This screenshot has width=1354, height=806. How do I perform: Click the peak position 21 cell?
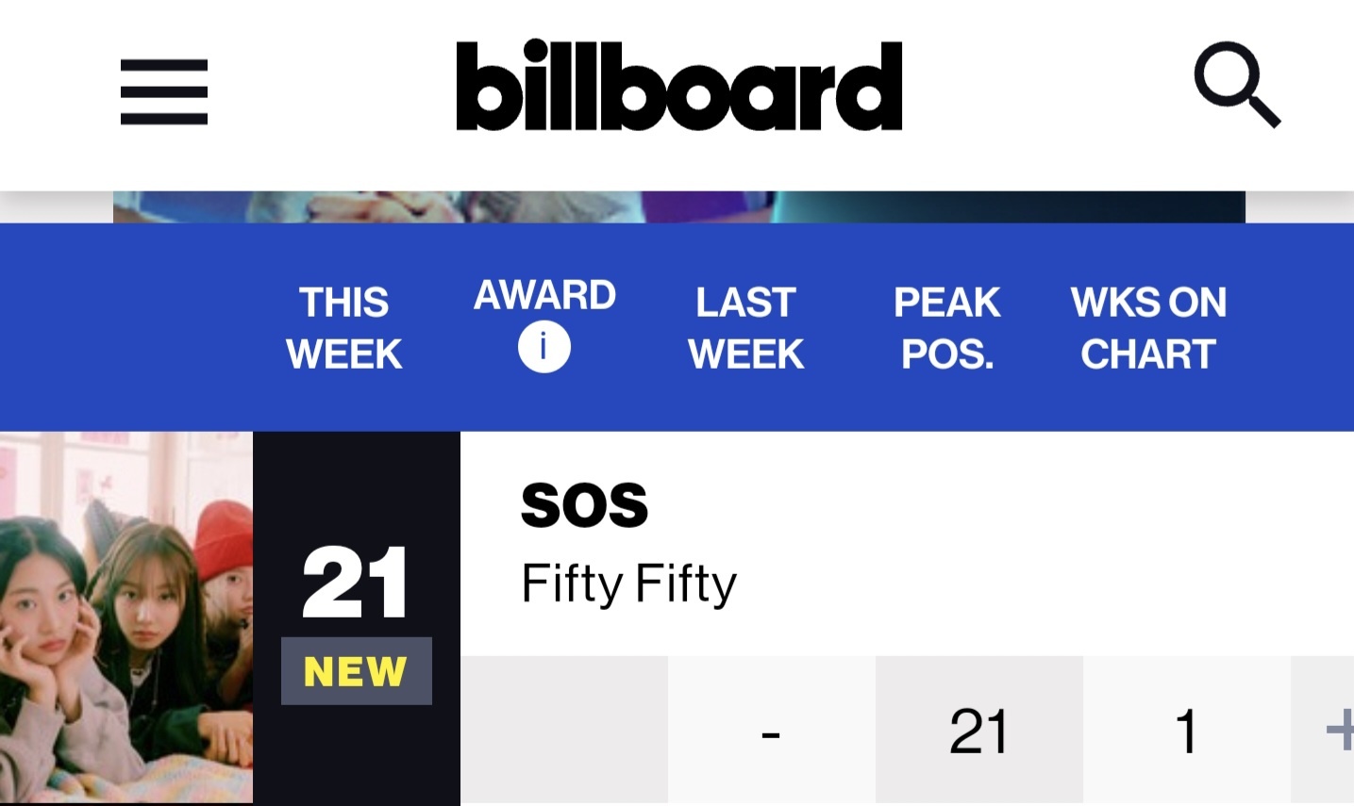coord(979,730)
